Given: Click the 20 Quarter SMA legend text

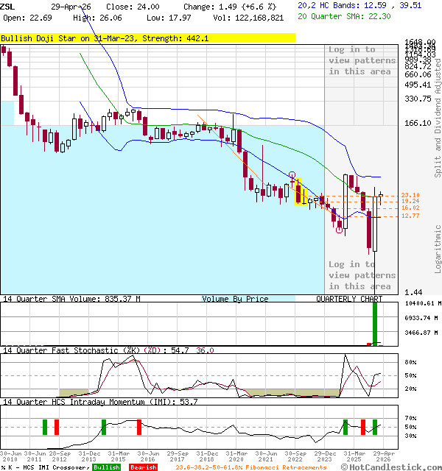Looking at the screenshot, I should tap(348, 16).
